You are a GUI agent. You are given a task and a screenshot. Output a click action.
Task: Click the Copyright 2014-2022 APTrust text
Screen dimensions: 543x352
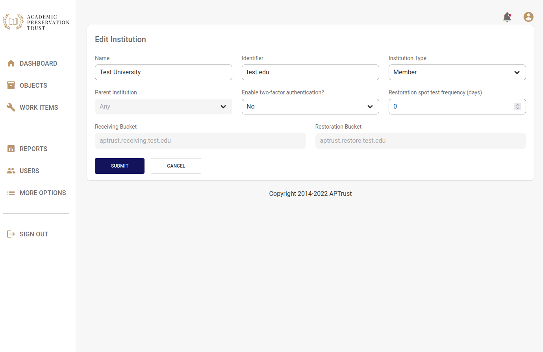coord(310,194)
